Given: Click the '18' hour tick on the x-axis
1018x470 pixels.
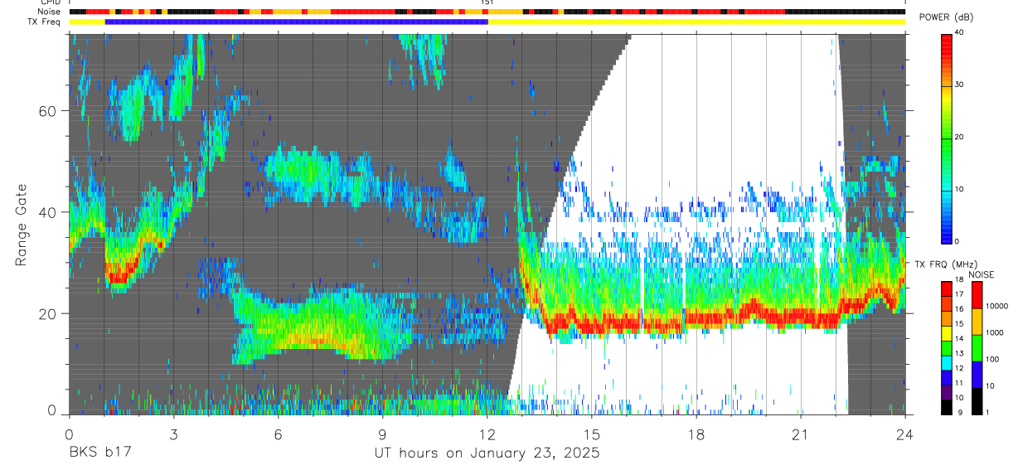Looking at the screenshot, I should click(696, 434).
